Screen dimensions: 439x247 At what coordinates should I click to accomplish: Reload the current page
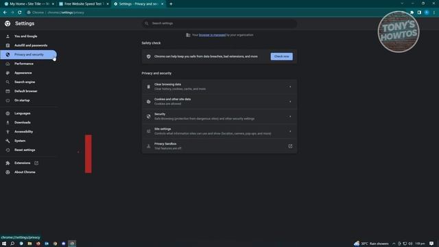coord(20,12)
